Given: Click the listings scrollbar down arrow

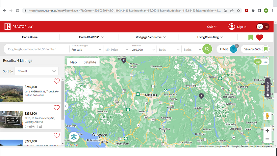Looking at the screenshot, I should click(63, 144).
